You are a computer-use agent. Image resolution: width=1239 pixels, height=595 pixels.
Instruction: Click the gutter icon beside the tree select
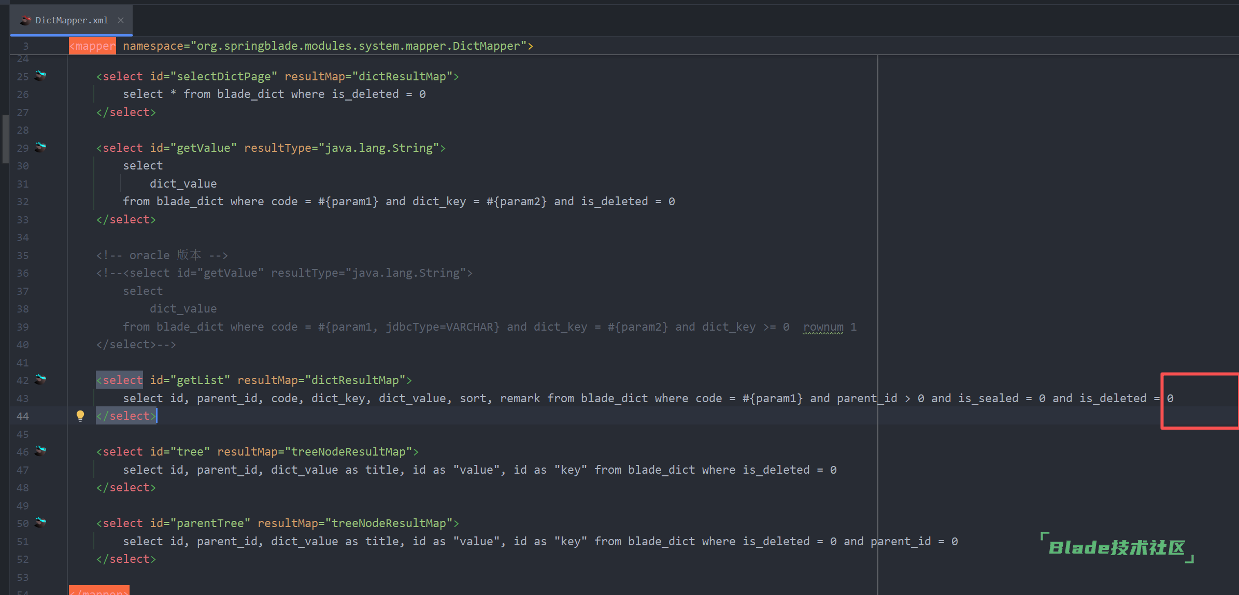(40, 451)
